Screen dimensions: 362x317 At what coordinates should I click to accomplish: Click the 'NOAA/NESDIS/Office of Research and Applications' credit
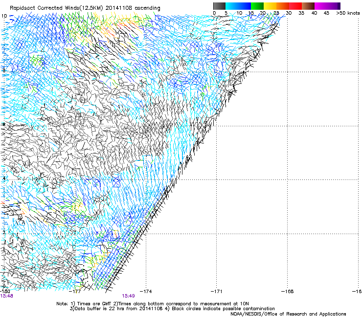(x=288, y=314)
